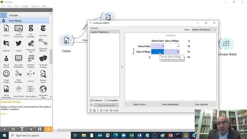Select the Corpus to Network widget

43,46
